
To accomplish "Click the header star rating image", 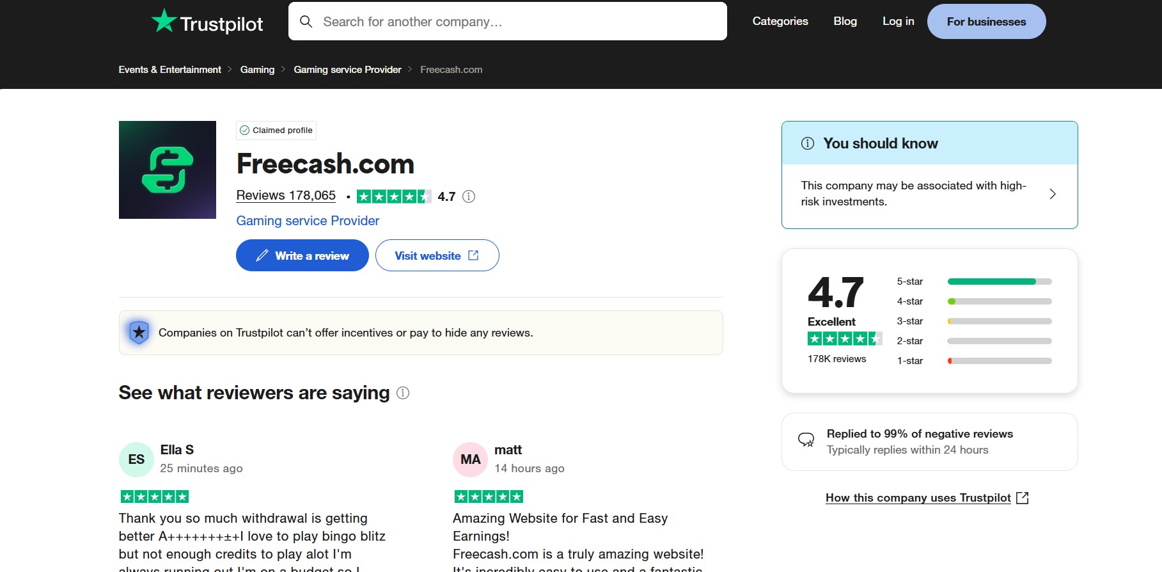I will pyautogui.click(x=394, y=196).
